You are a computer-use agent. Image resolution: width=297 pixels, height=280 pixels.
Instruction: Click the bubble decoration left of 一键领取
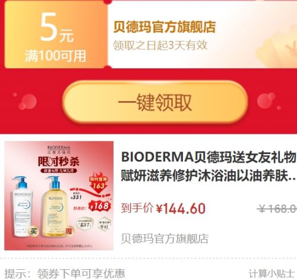tap(27, 101)
